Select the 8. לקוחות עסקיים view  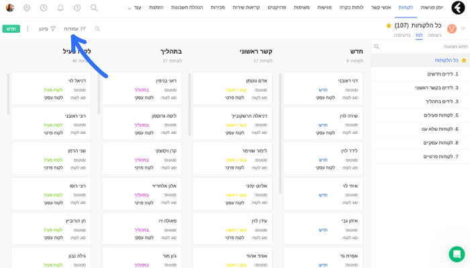[420, 143]
